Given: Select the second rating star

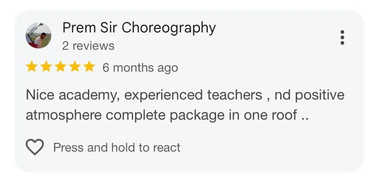Looking at the screenshot, I should pos(46,67).
